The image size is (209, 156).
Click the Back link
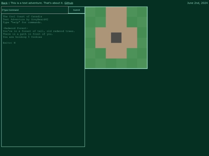[4, 3]
